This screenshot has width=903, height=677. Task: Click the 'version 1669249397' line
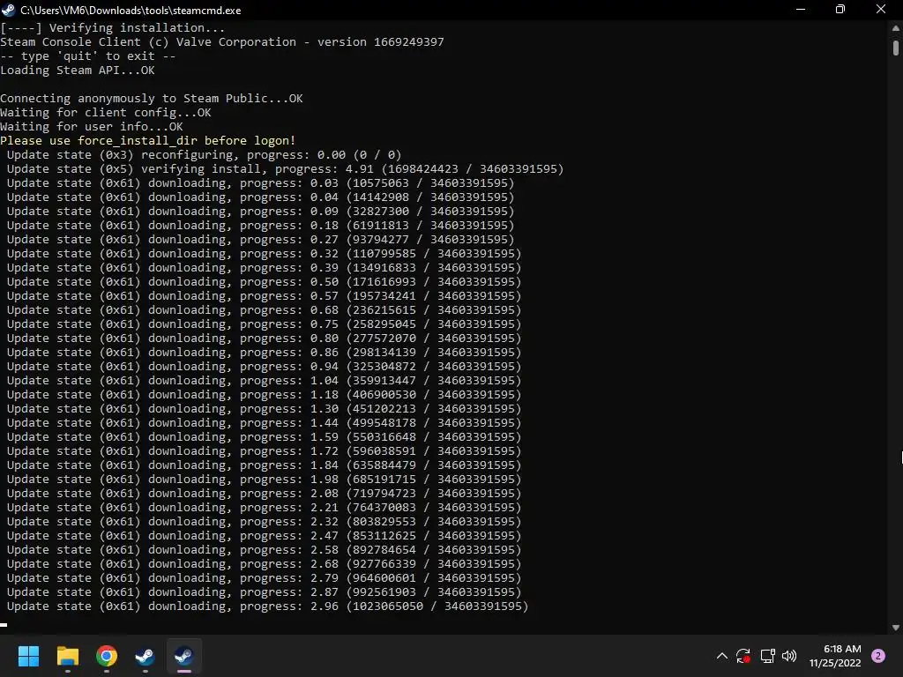222,42
